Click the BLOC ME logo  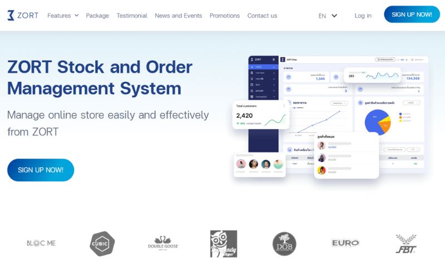click(x=41, y=243)
